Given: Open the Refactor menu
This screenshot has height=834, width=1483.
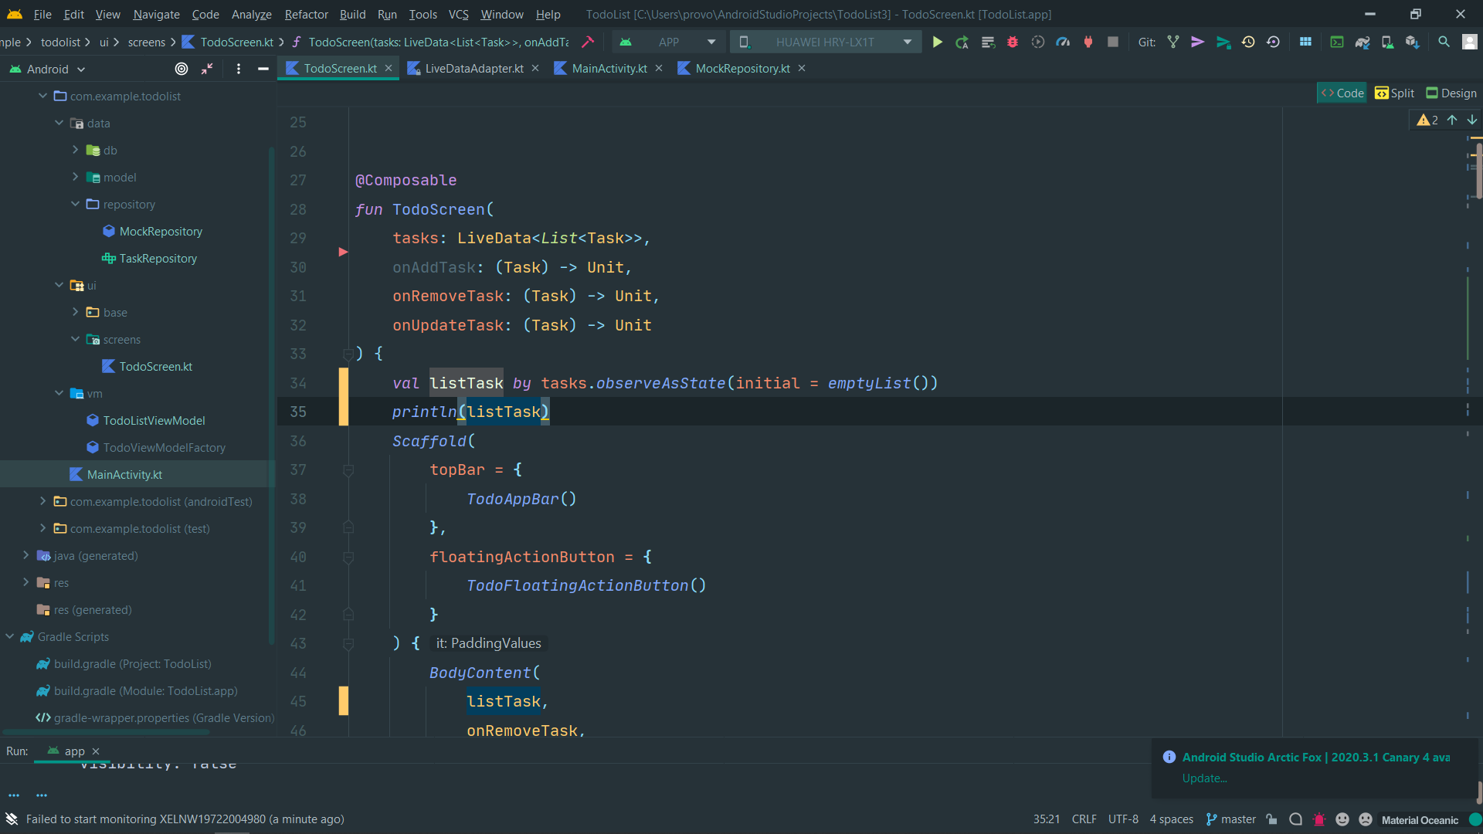Looking at the screenshot, I should tap(306, 14).
